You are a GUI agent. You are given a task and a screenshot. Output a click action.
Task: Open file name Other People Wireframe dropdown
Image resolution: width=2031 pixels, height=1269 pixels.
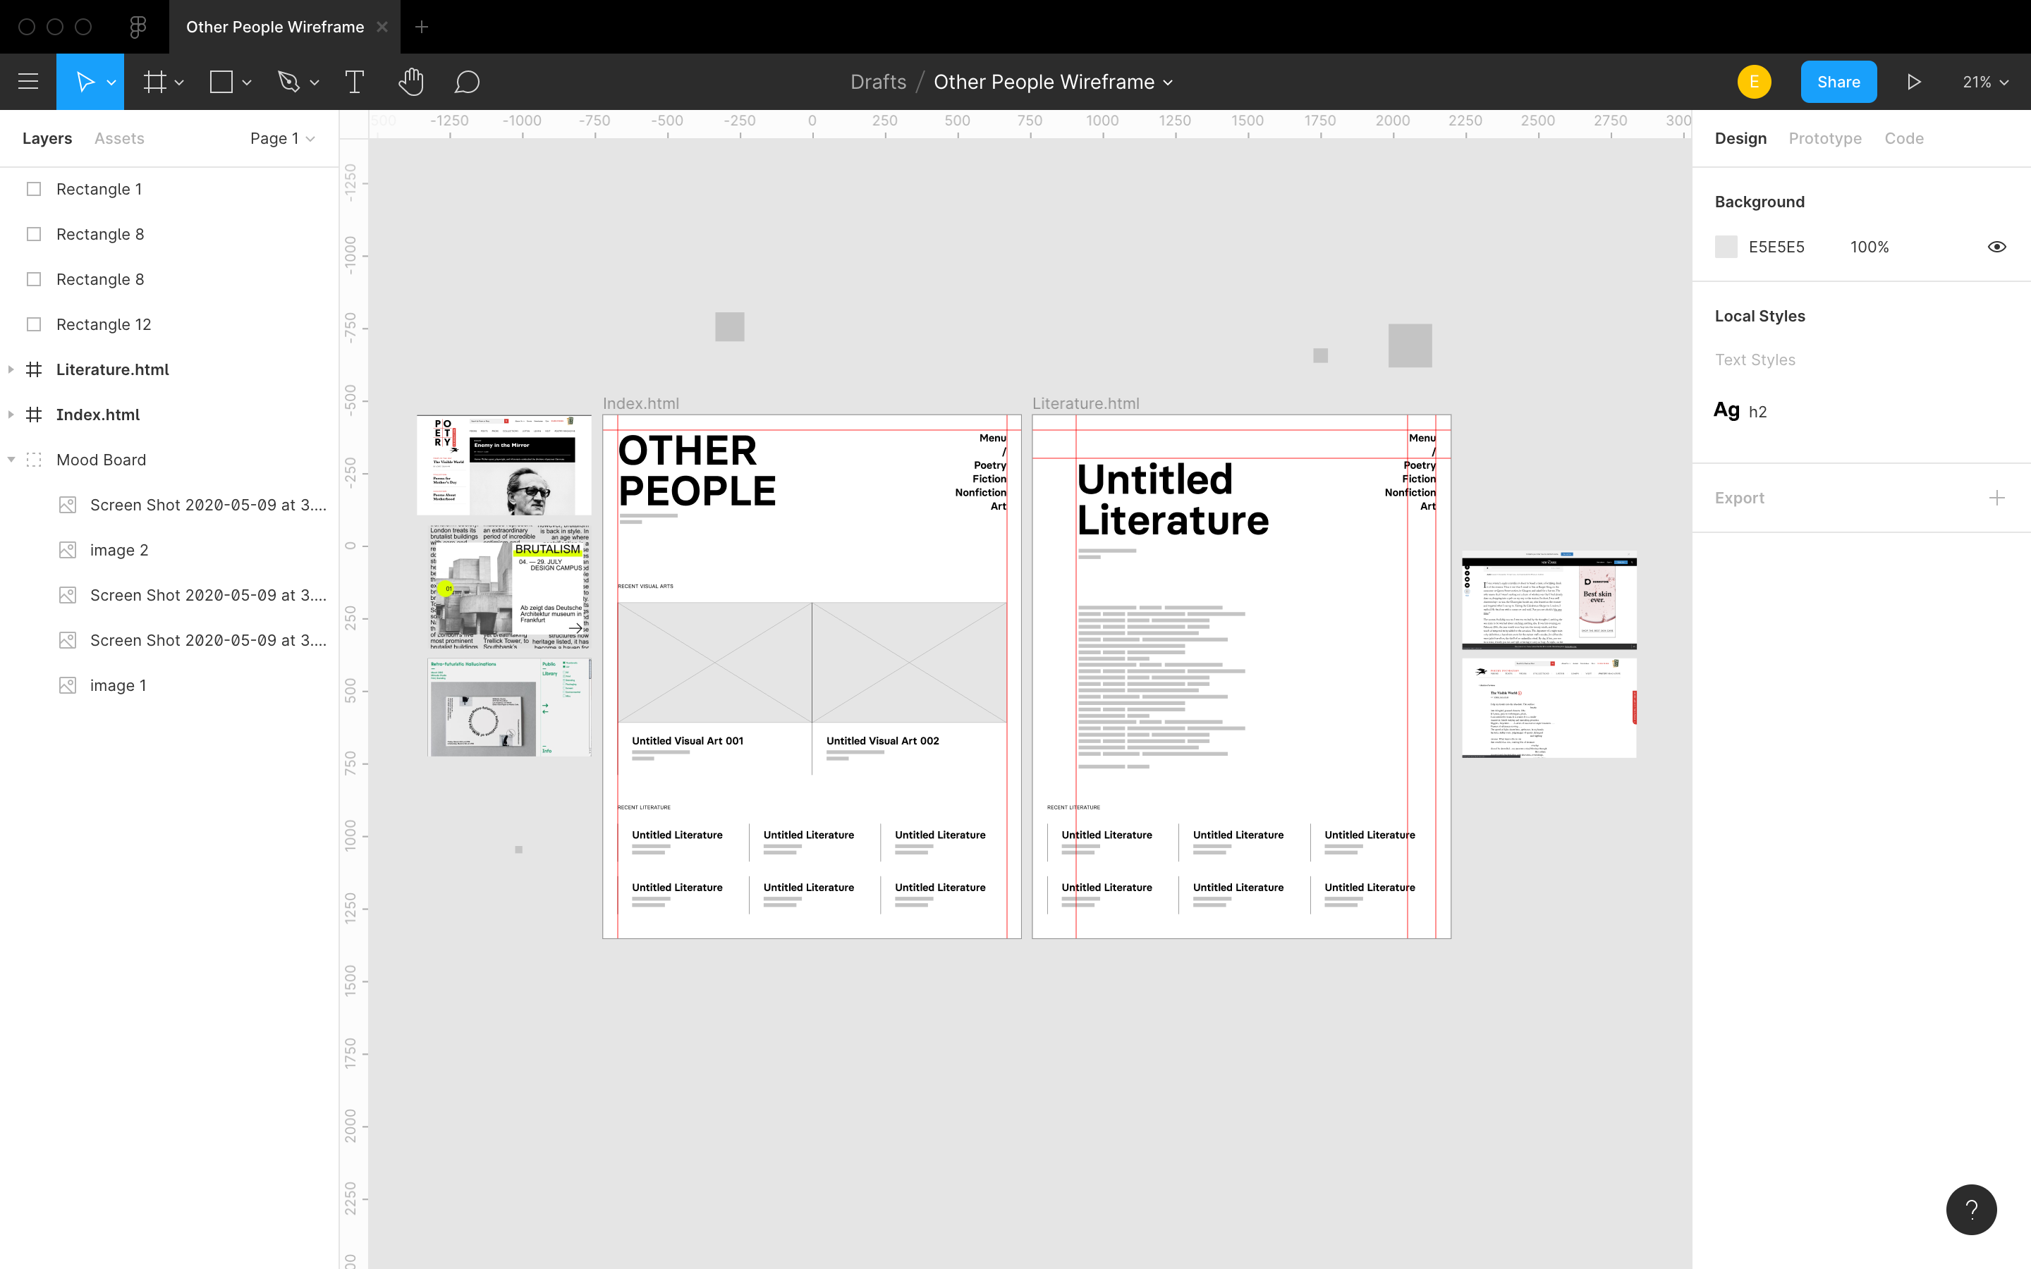[x=1169, y=82]
